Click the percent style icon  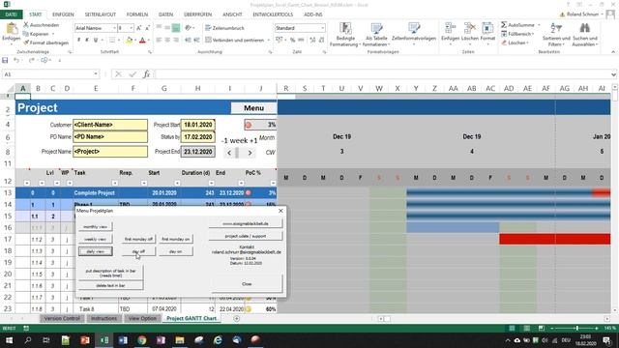click(292, 40)
